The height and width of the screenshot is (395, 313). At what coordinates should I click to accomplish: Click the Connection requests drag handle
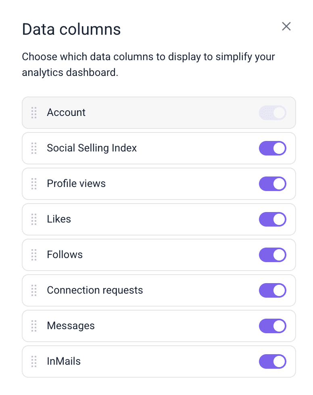point(34,290)
